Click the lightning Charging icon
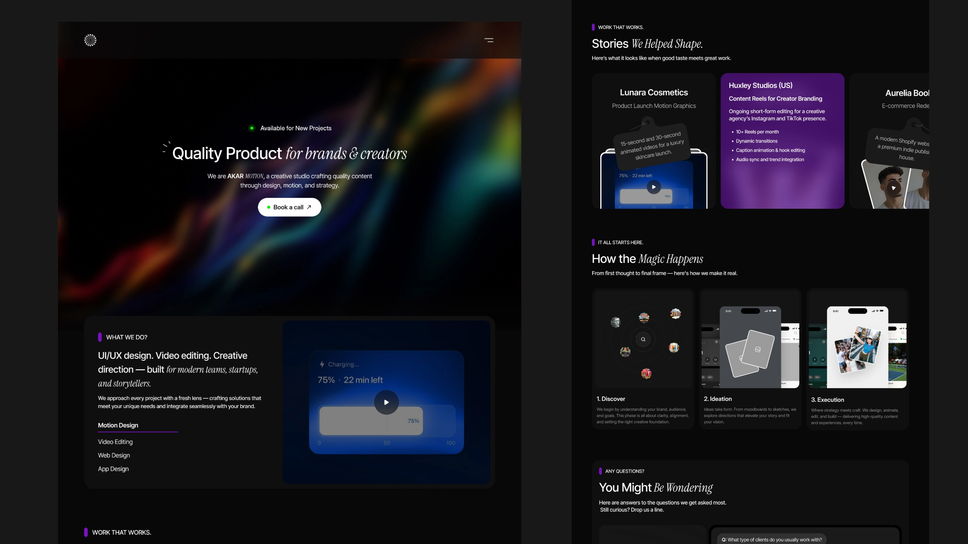Screen dimensions: 968x544 322,364
